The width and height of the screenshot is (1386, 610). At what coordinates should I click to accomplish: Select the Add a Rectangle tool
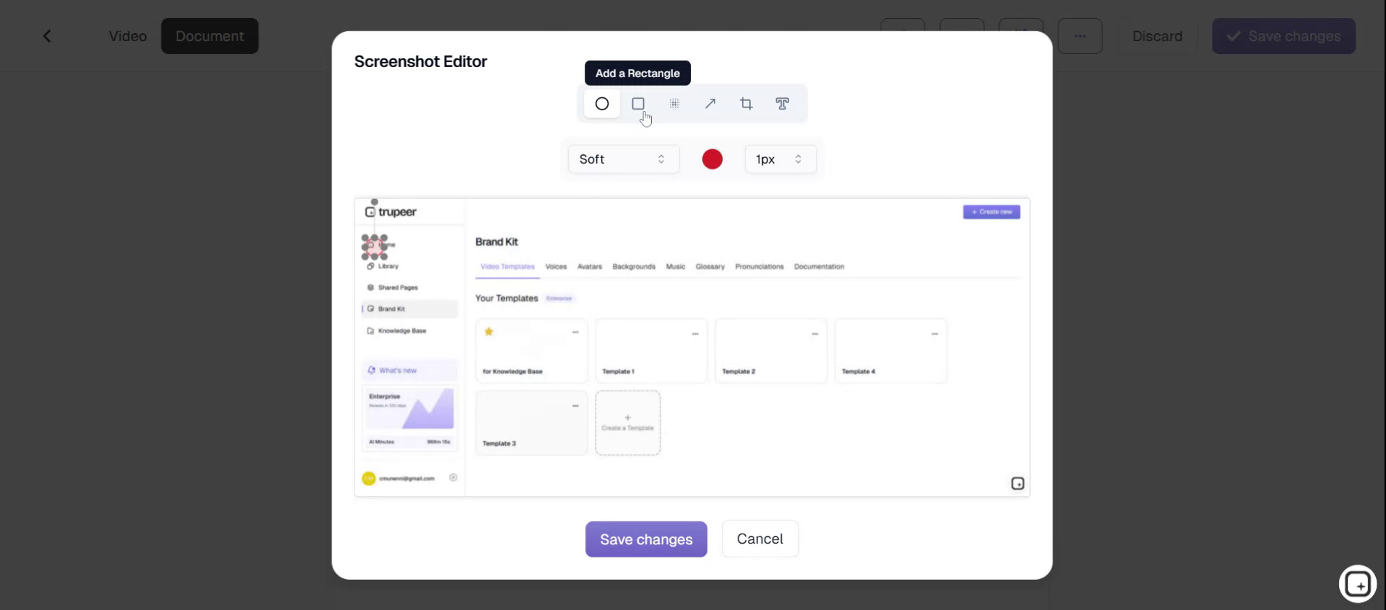pyautogui.click(x=638, y=104)
